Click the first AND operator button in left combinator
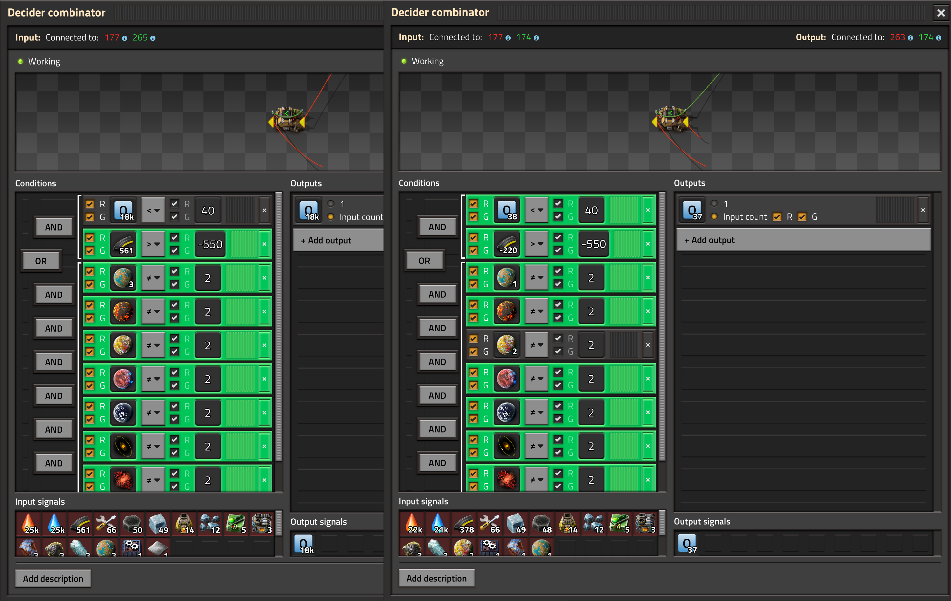This screenshot has width=951, height=601. [x=54, y=227]
